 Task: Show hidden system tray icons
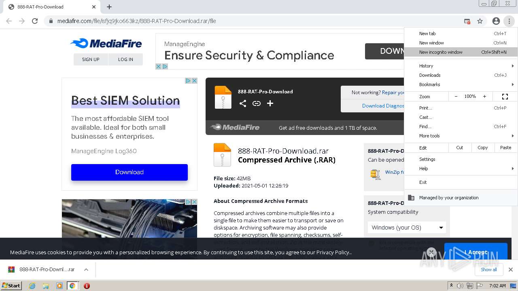coord(451,286)
